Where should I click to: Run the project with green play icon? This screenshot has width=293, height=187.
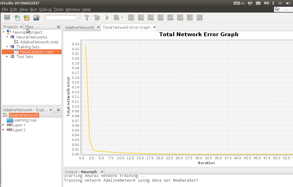(x=107, y=18)
